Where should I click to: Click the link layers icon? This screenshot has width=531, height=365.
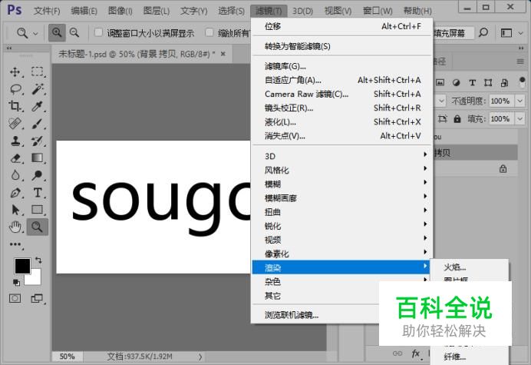click(x=397, y=353)
